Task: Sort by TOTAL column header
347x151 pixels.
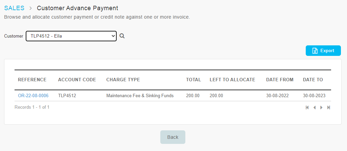Action: tap(193, 80)
